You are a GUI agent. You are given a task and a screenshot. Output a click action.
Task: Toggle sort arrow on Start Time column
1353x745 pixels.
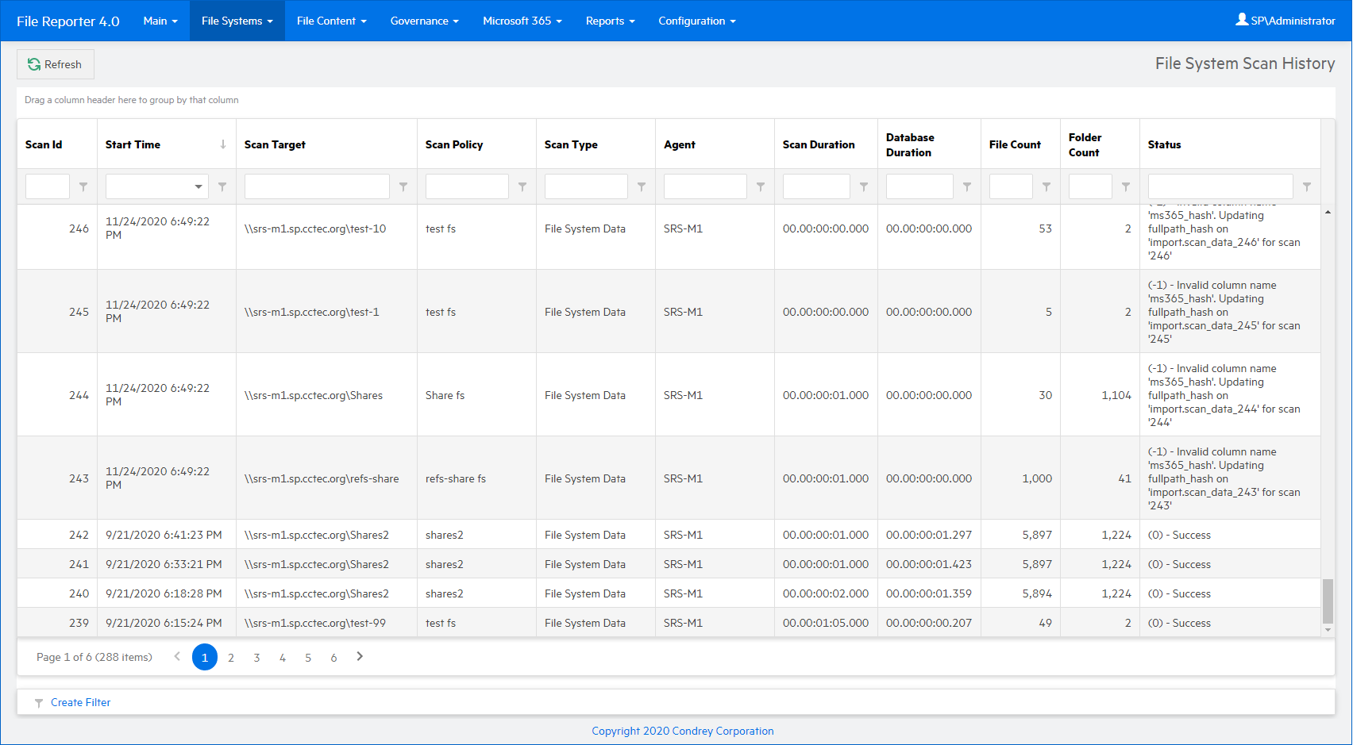(x=223, y=144)
